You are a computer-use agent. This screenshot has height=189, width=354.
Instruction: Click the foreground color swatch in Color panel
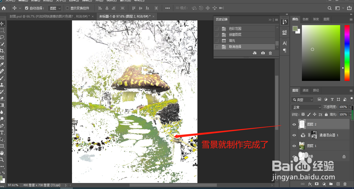point(295,28)
